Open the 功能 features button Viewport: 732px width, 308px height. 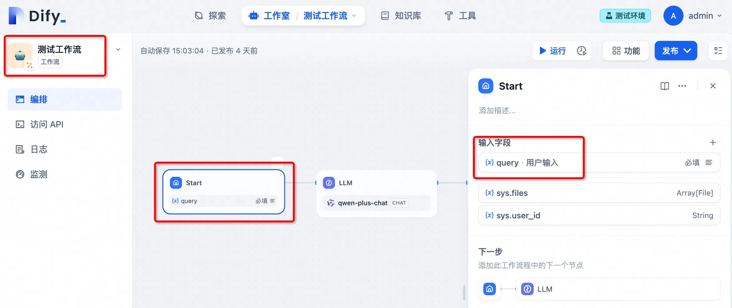[626, 51]
